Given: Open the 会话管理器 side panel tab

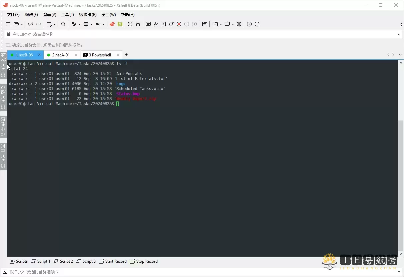Looking at the screenshot, I should [x=3, y=97].
